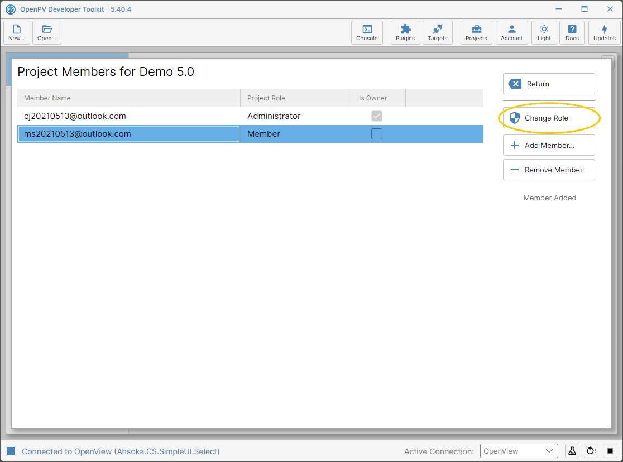Check for Updates
Image resolution: width=623 pixels, height=462 pixels.
pos(605,32)
